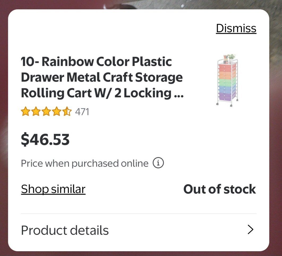Tap the Out of stock label
This screenshot has height=256, width=282.
[x=220, y=189]
